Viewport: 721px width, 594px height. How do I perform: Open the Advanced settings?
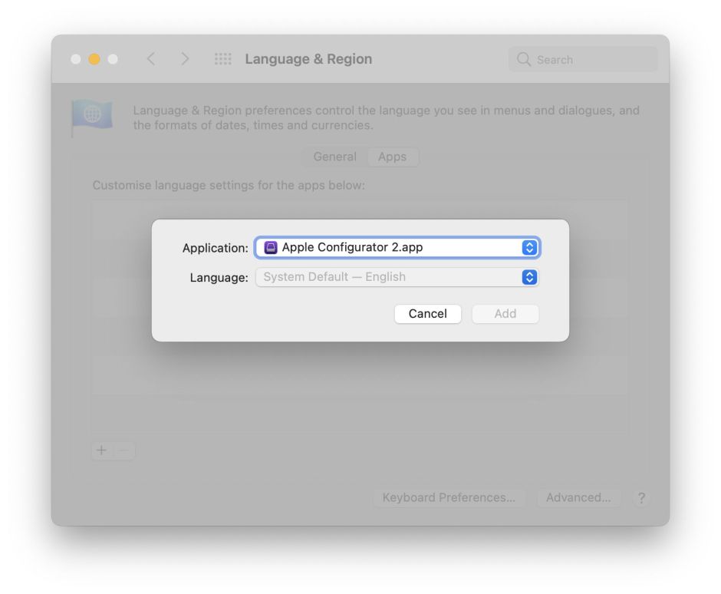tap(578, 497)
